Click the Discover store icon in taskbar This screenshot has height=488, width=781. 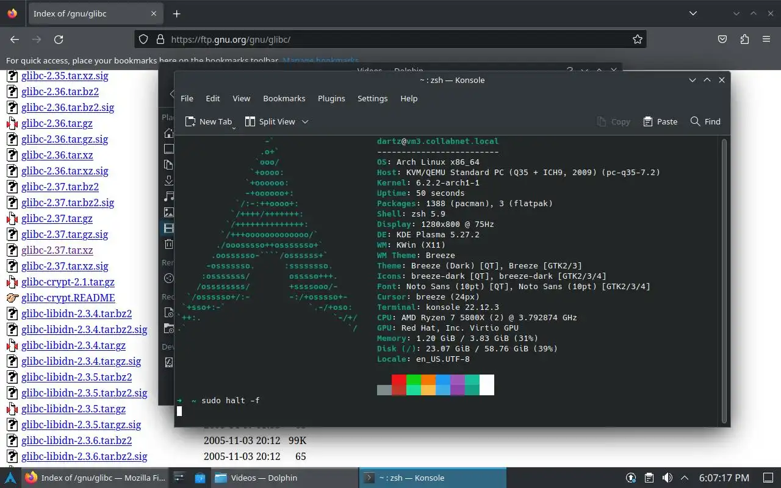(200, 478)
